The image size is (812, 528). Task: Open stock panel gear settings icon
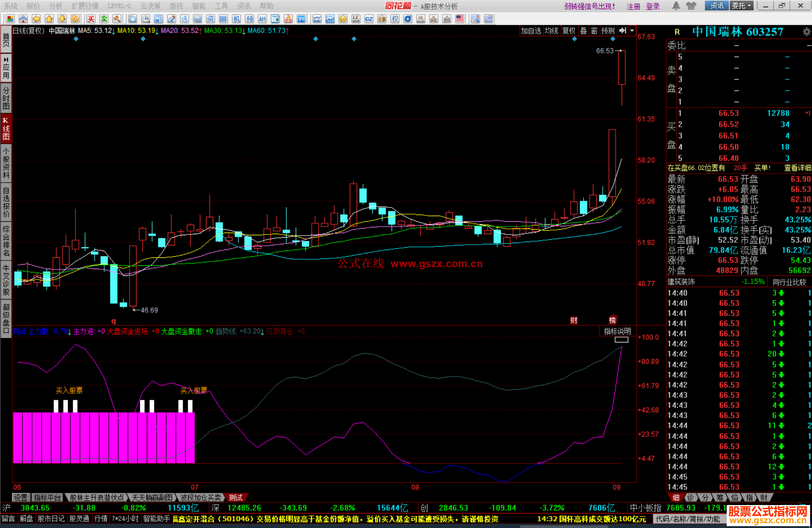(x=806, y=32)
